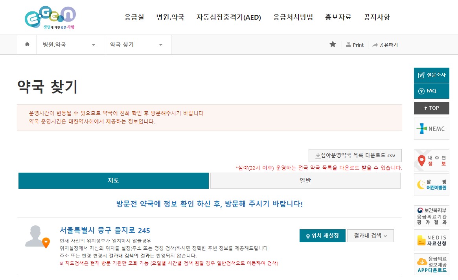458x280 pixels.
Task: Open the 응급의료 정보제공 APP 다운로드 icon
Action: pos(431,264)
